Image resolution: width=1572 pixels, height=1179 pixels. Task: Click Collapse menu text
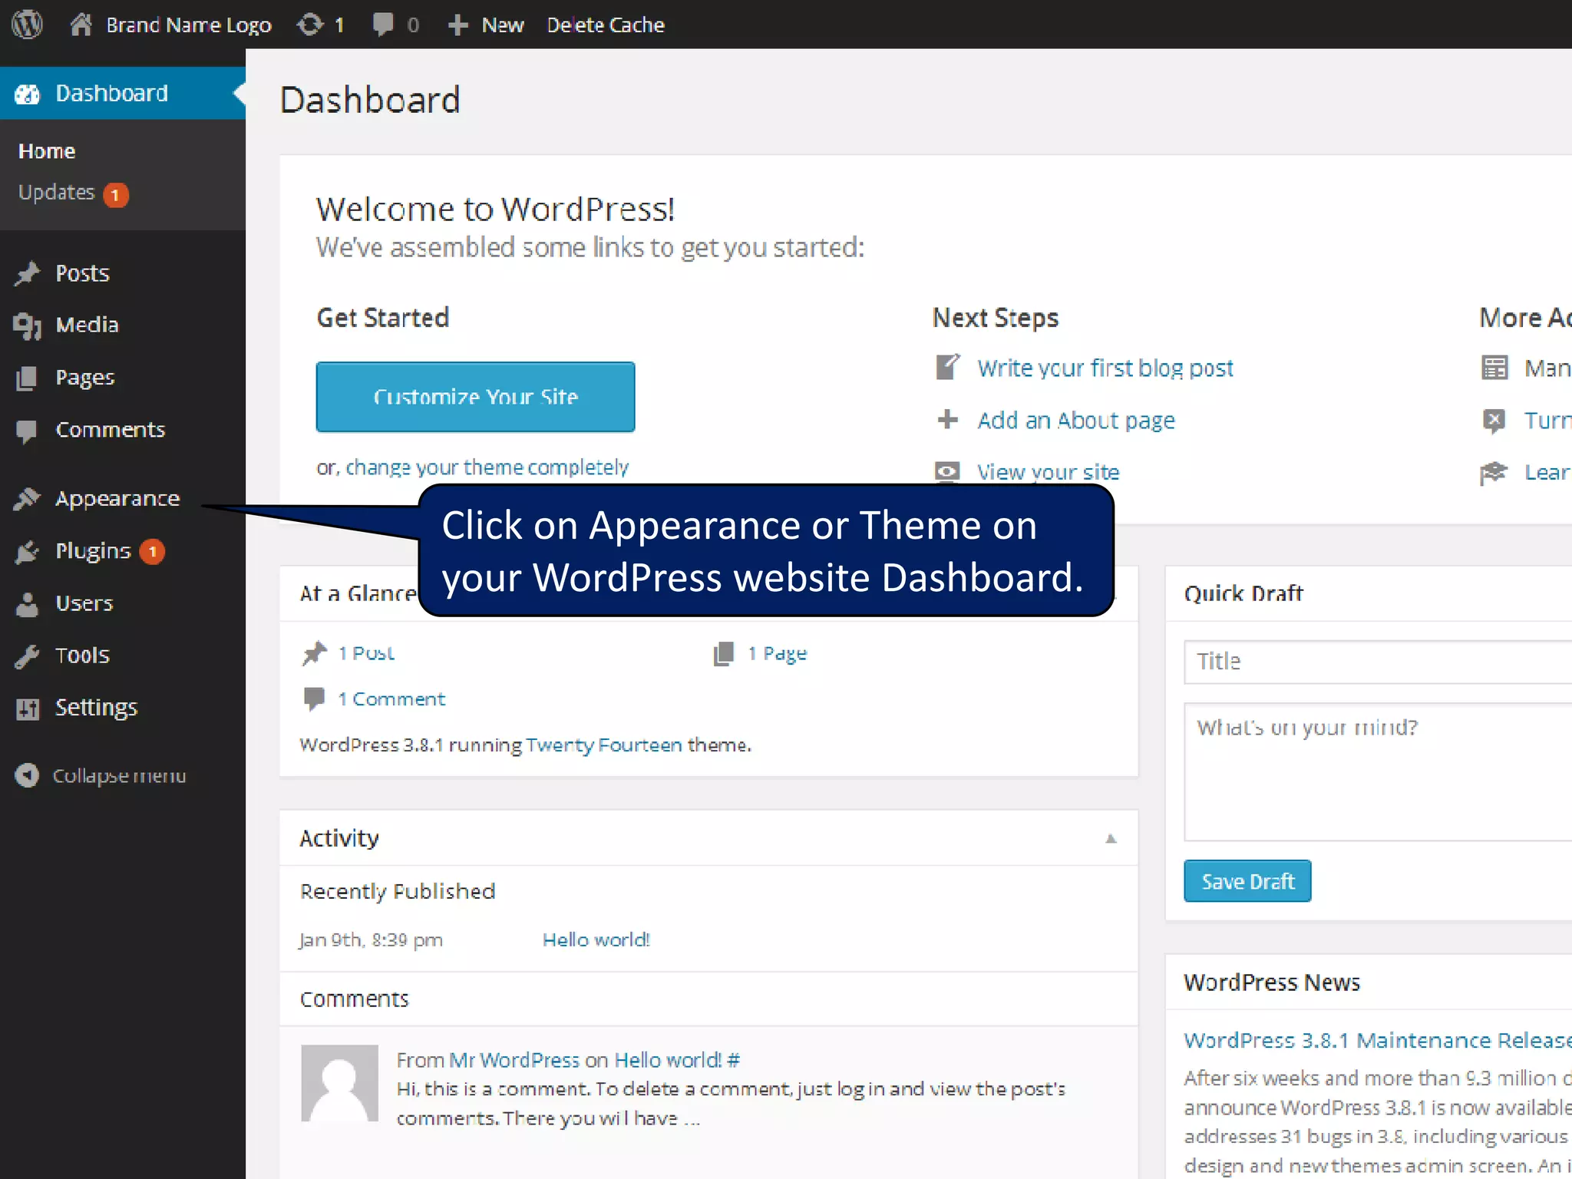(120, 776)
